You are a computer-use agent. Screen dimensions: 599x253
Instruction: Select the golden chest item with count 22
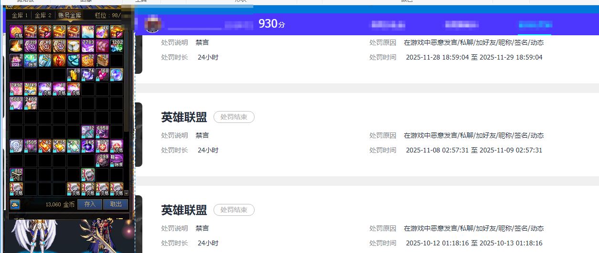88,61
